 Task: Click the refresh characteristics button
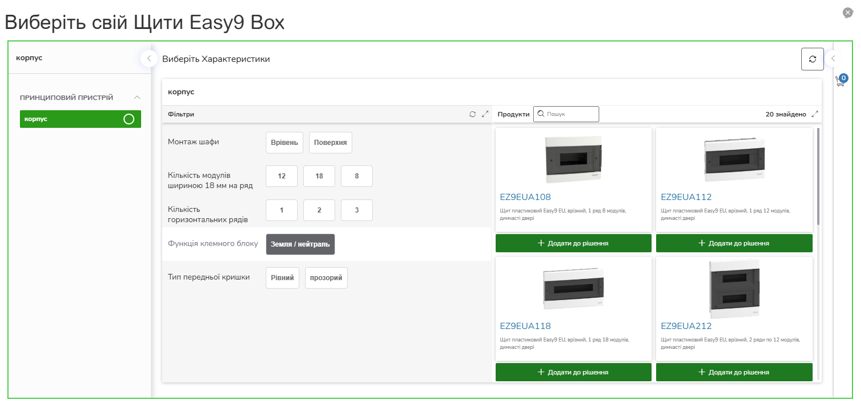pyautogui.click(x=812, y=59)
